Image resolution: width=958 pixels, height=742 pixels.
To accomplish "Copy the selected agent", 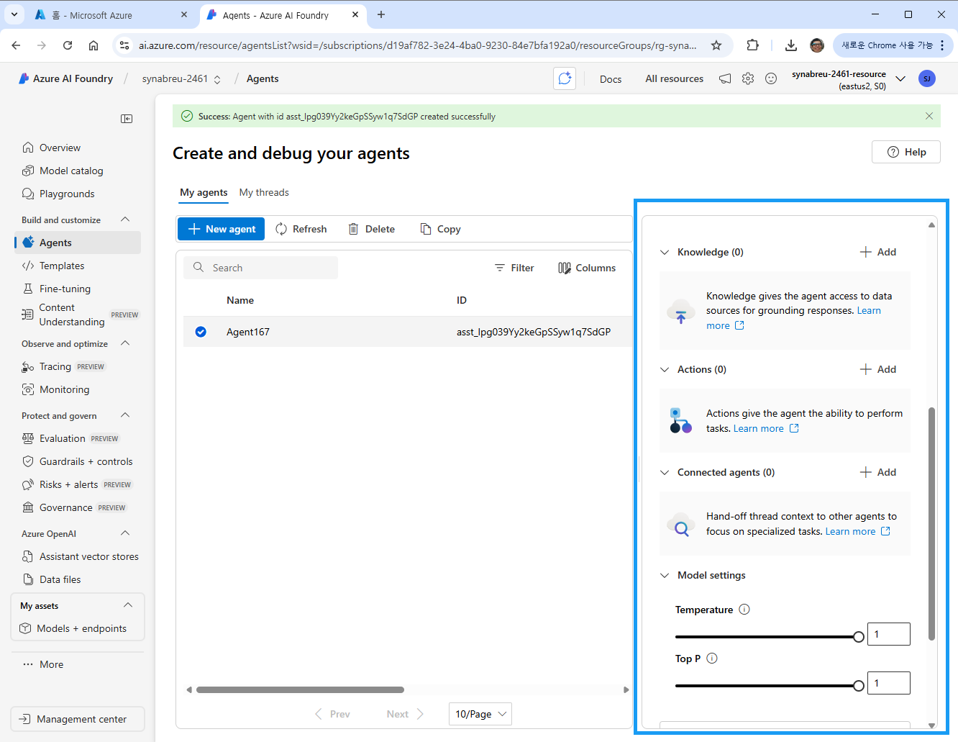I will point(440,229).
